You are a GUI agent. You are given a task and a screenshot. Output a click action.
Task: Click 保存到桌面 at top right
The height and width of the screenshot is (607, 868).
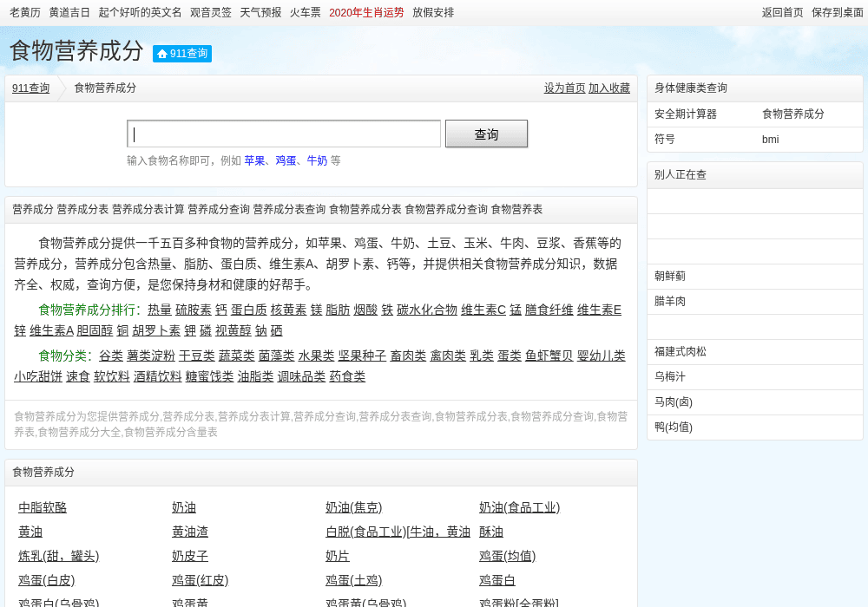tap(837, 12)
